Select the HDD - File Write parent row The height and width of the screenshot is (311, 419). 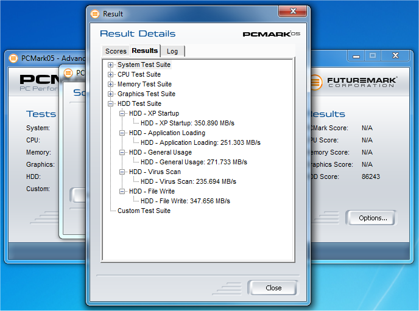pyautogui.click(x=152, y=191)
